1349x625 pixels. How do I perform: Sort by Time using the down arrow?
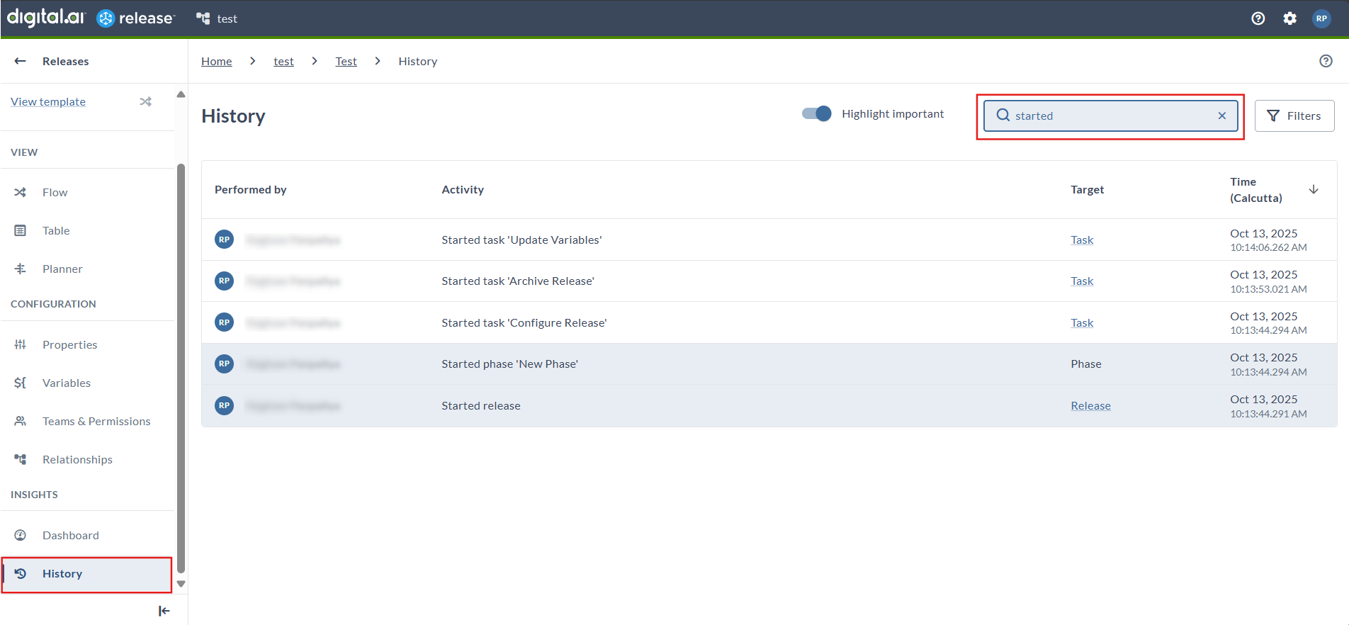(1313, 189)
